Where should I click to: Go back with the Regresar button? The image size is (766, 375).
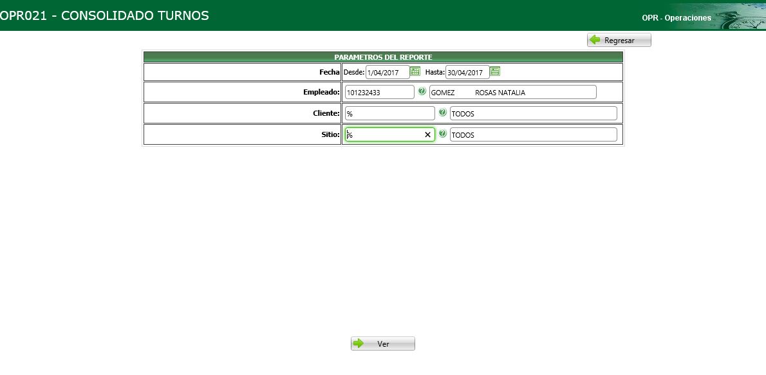click(x=619, y=40)
